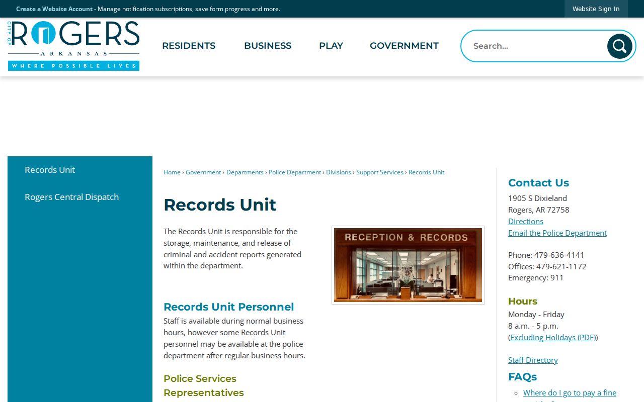Open Excluding Holidays (PDF) link
Viewport: 644px width, 402px height.
click(x=553, y=337)
